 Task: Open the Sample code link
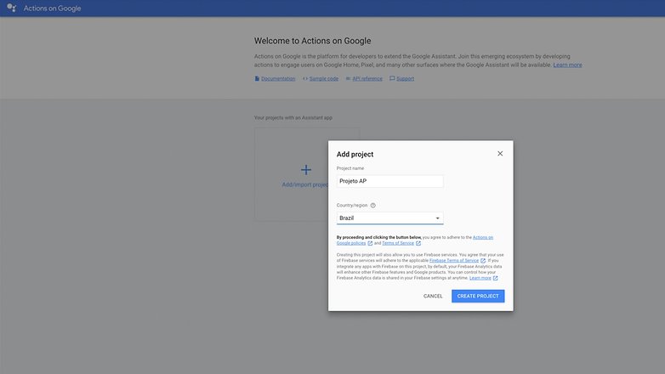(x=324, y=78)
